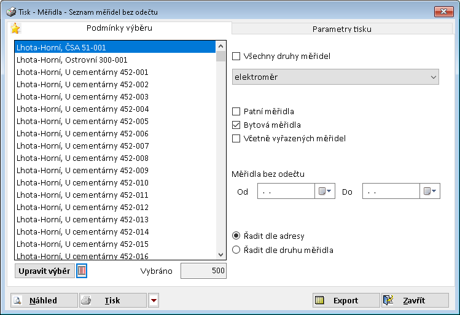460x315 pixels.
Task: Check the Patní měřidla option
Action: (x=236, y=112)
